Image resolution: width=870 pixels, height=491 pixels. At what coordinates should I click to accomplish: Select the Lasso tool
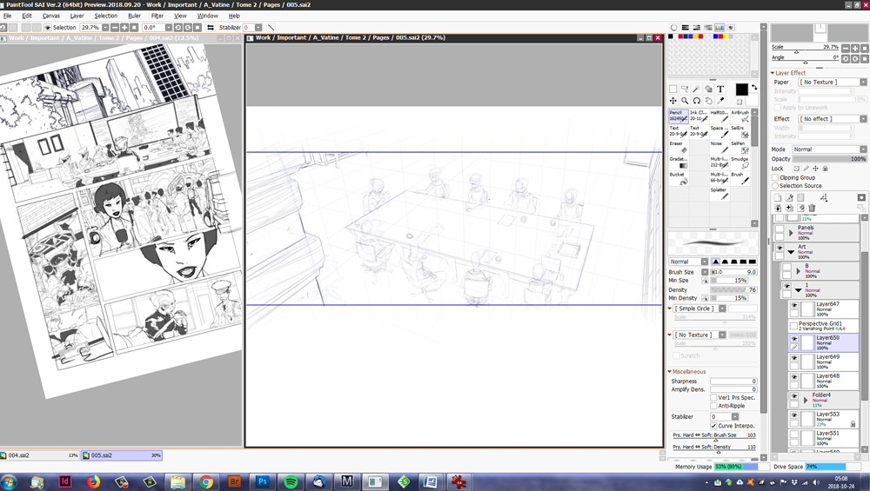point(685,90)
